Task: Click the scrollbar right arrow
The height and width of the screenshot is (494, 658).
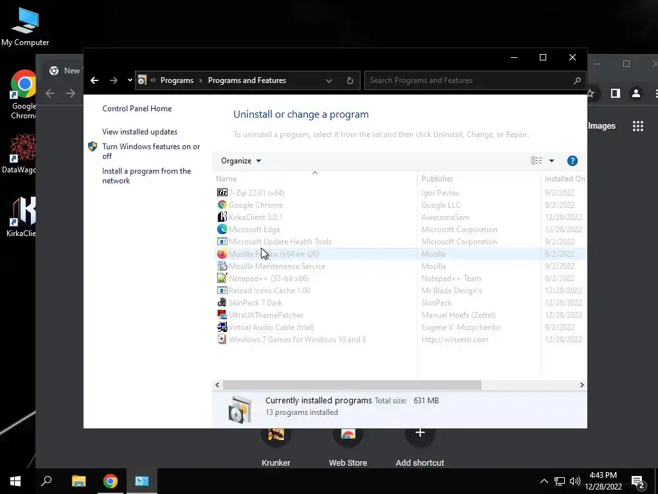Action: tap(582, 385)
